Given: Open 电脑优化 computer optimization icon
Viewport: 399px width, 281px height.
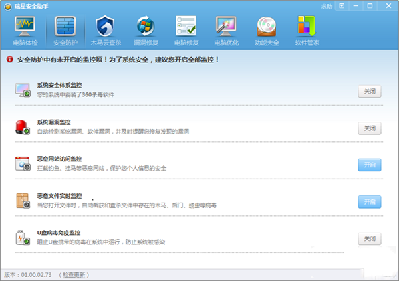Looking at the screenshot, I should tap(225, 31).
